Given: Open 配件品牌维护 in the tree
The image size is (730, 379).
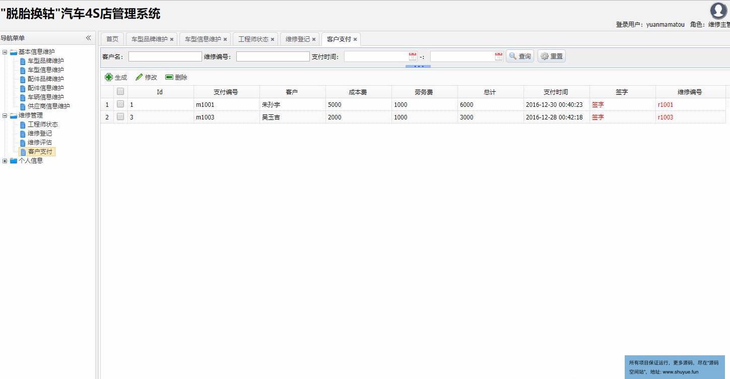Looking at the screenshot, I should [x=46, y=79].
